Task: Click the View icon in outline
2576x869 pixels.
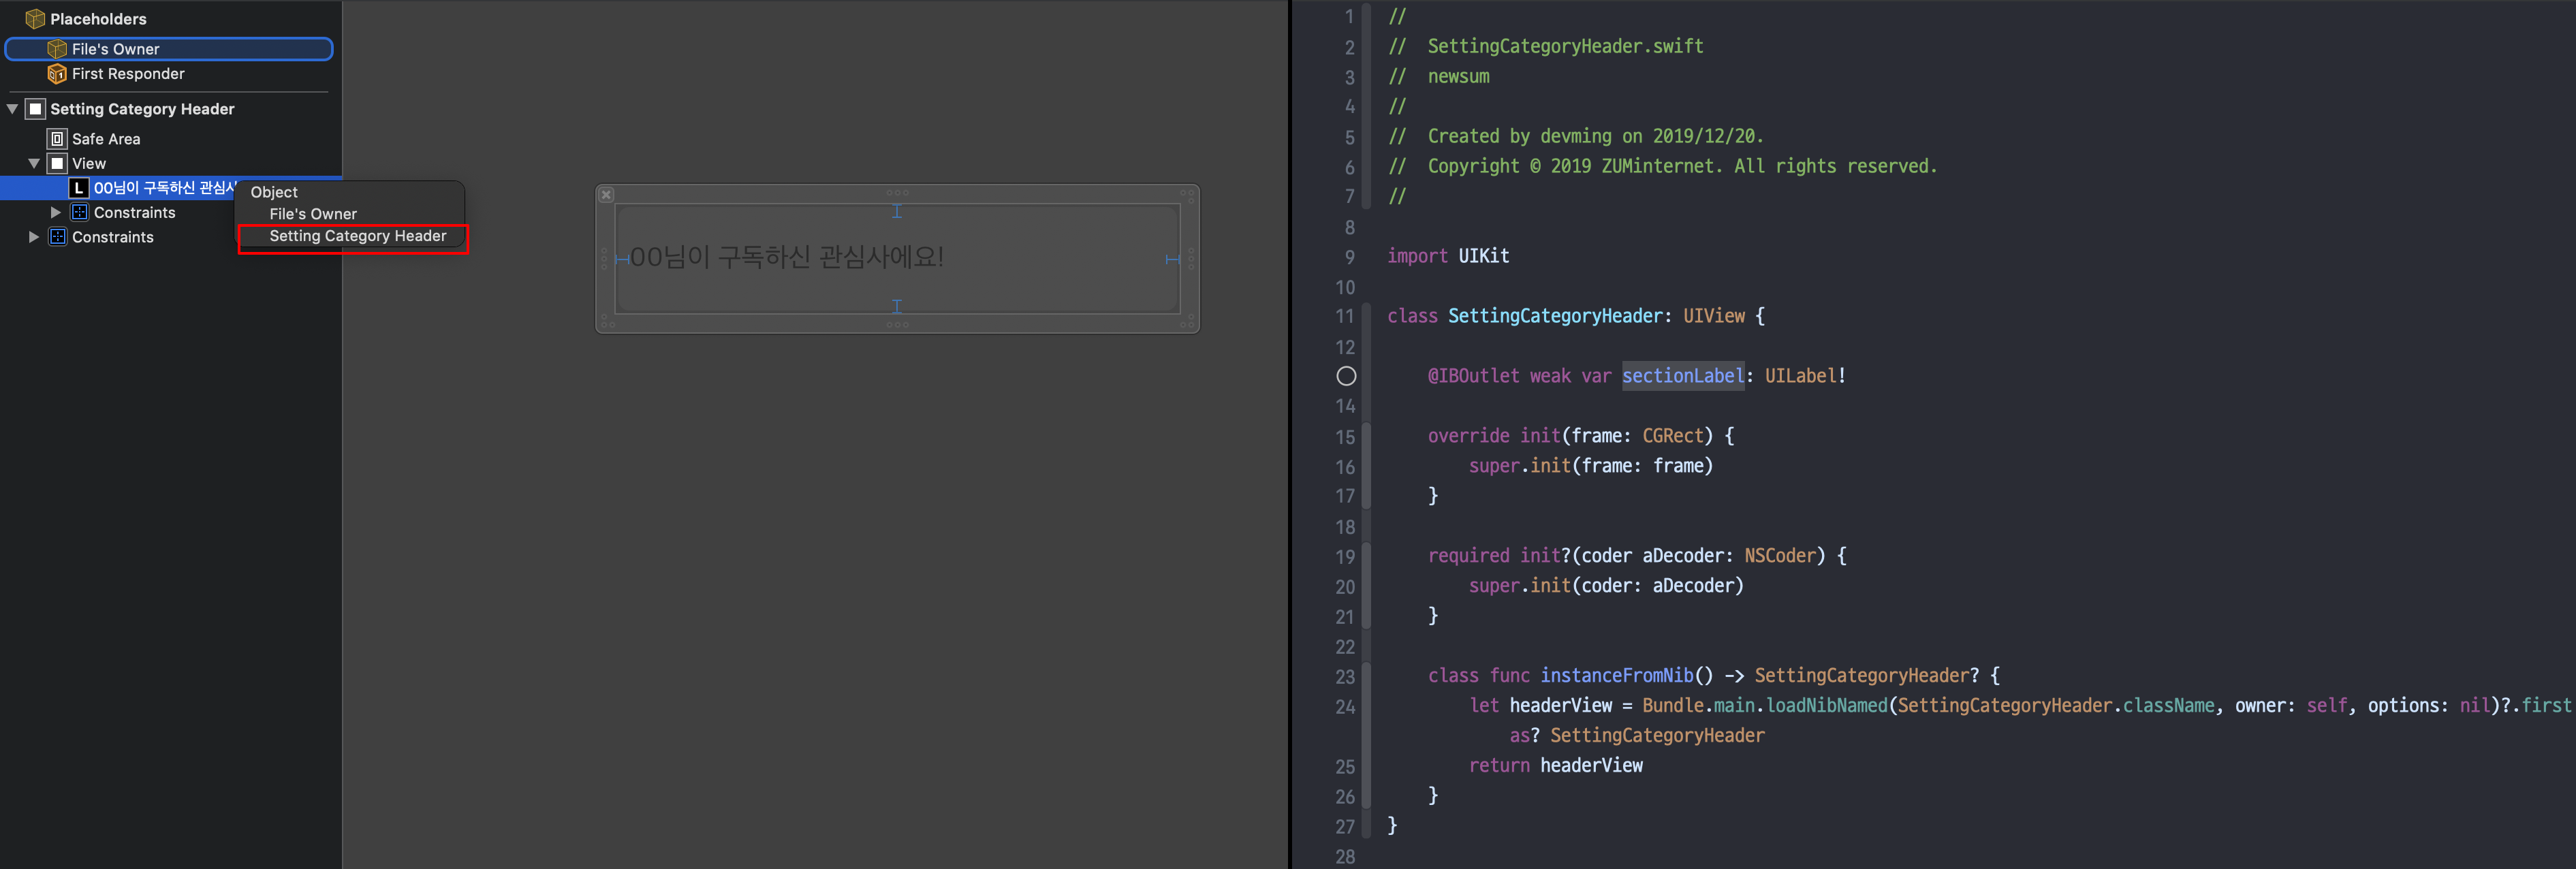Action: (57, 163)
